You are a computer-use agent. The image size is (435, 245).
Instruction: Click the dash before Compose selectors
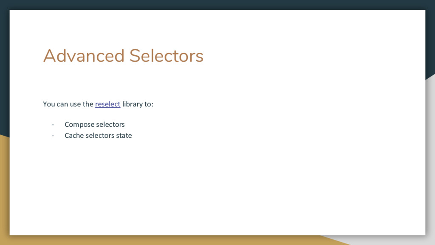click(53, 125)
